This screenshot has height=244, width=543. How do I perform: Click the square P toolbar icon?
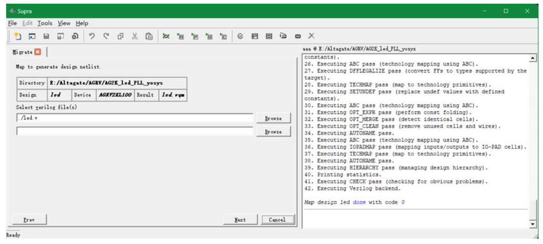point(254,36)
